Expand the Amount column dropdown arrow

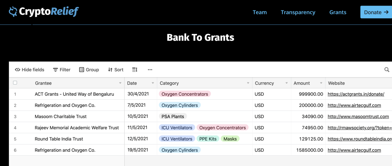click(x=321, y=83)
